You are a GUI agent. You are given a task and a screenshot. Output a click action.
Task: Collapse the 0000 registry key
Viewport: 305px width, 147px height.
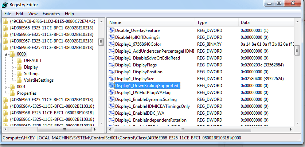click(x=6, y=54)
